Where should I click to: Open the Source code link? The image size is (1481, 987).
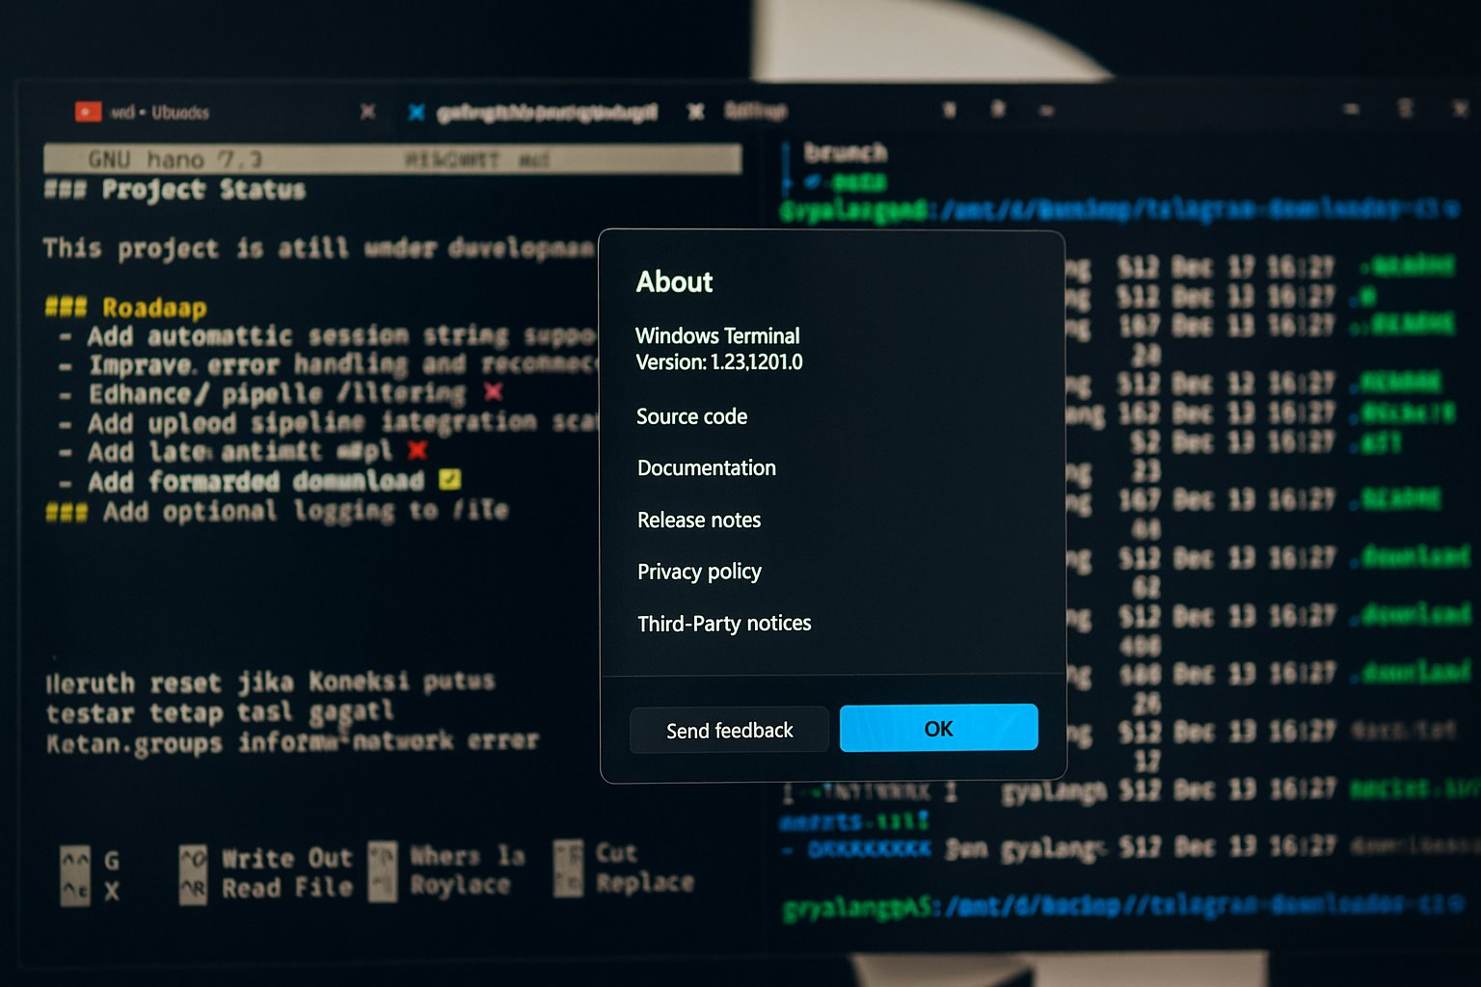point(691,416)
